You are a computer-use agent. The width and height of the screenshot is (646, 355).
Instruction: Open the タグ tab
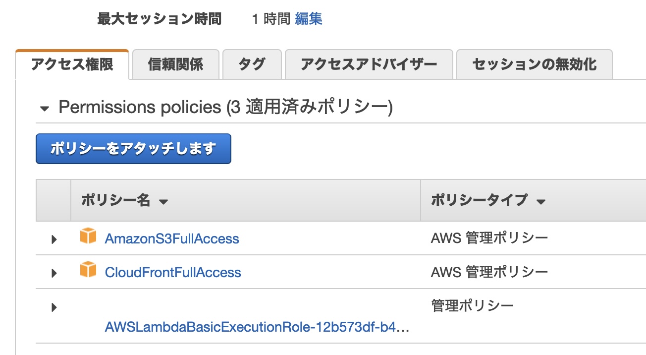(252, 64)
